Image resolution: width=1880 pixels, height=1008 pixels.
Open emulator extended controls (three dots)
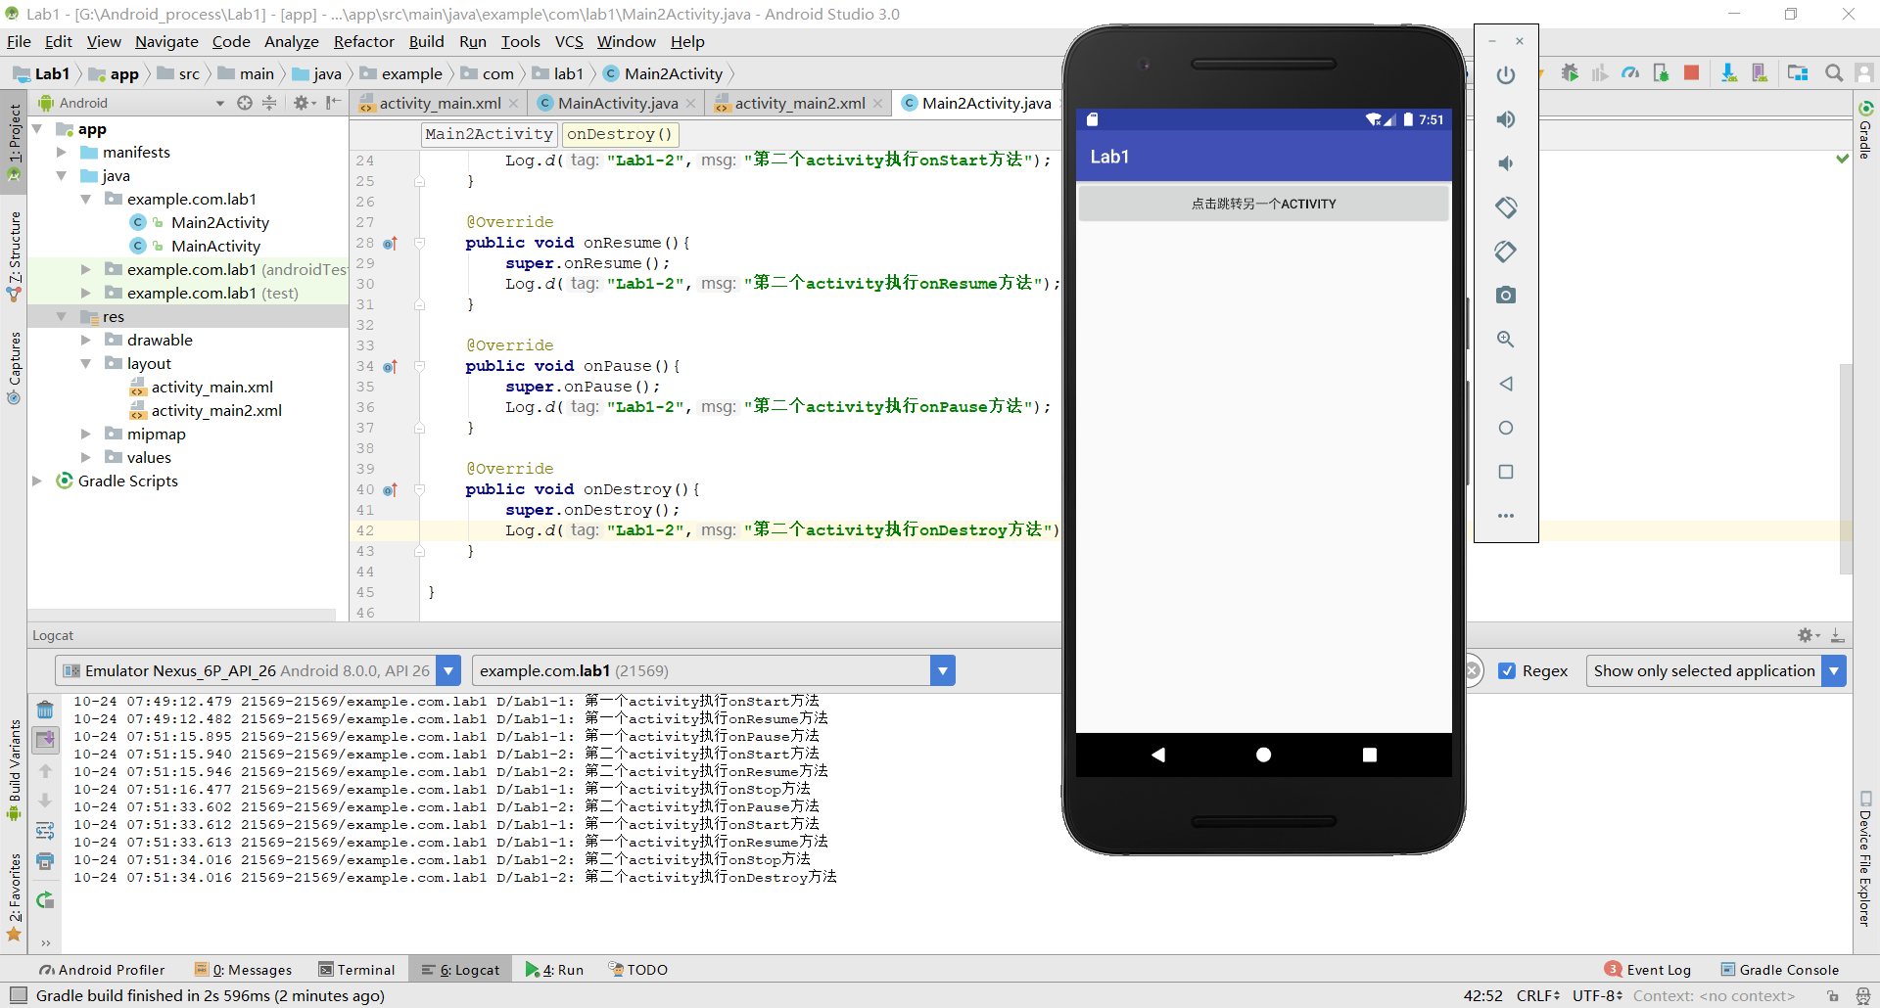click(1506, 516)
